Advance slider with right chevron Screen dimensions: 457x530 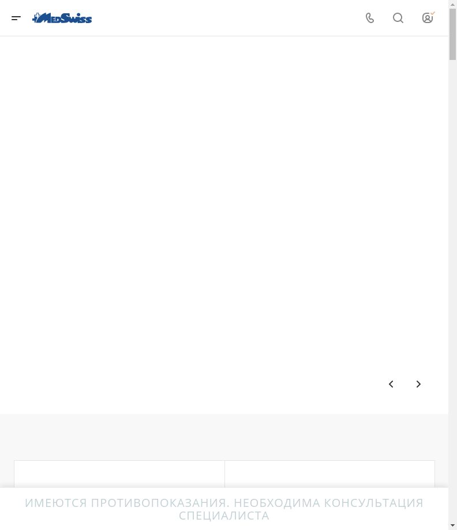[418, 384]
